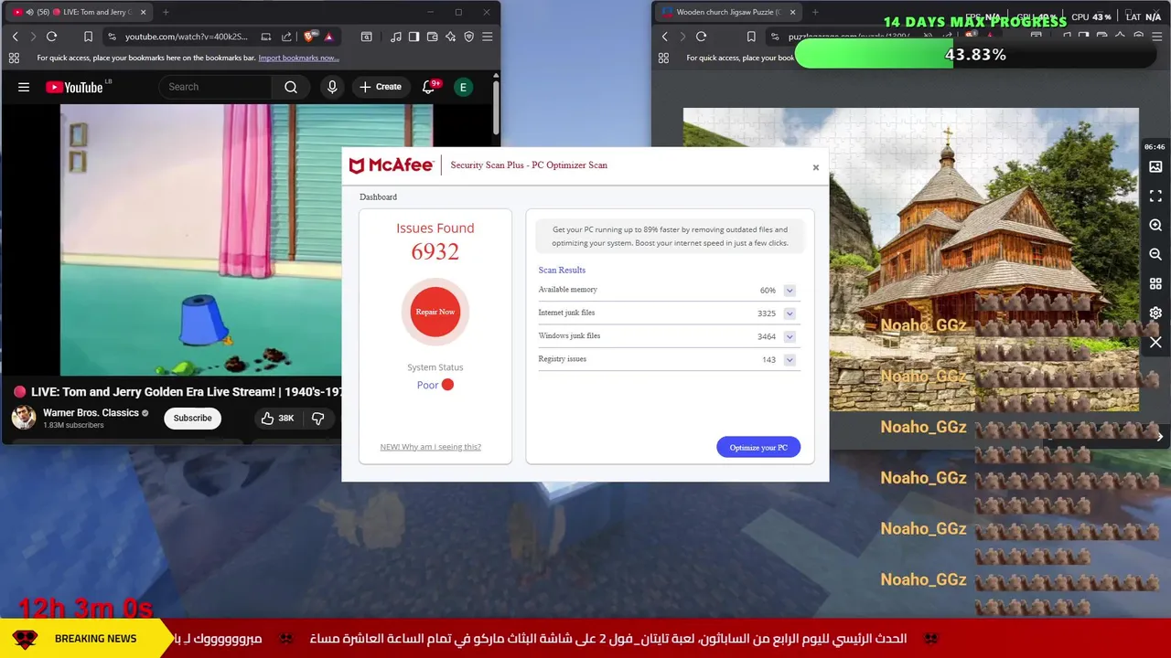Open Brave main menu in puzzle window
This screenshot has height=658, width=1171.
tap(1156, 37)
